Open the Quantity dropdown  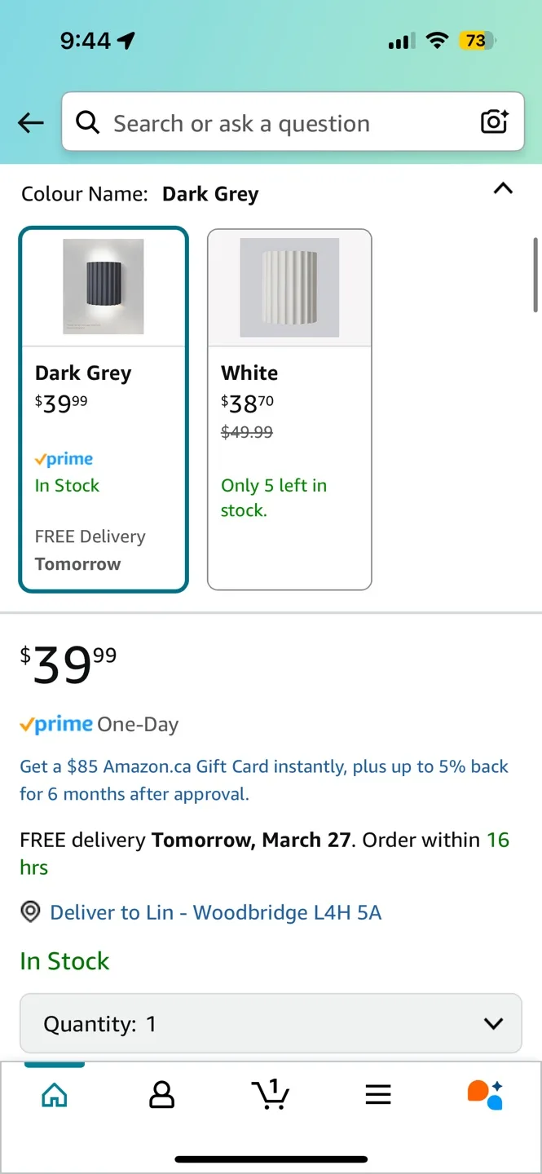click(x=271, y=1024)
